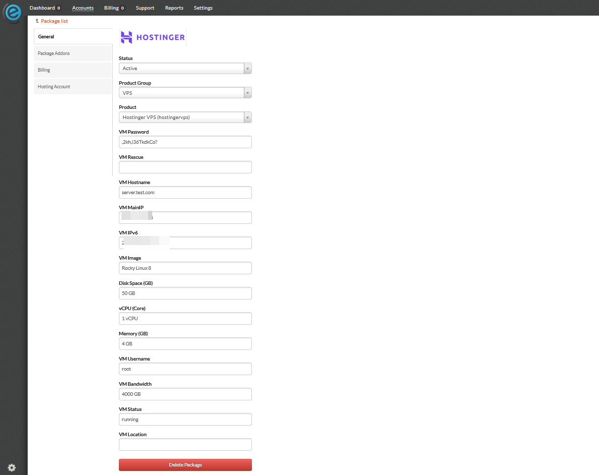Open the Status dropdown showing Active
Viewport: 599px width, 475px height.
coord(185,68)
